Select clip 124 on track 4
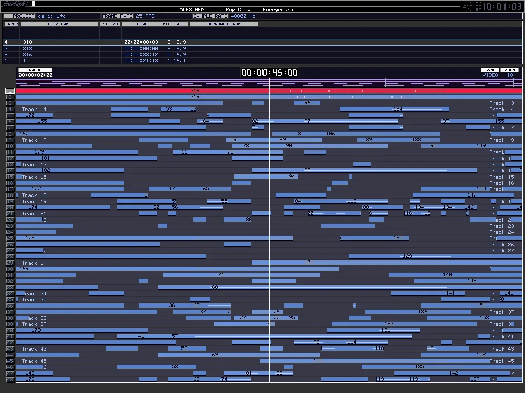The width and height of the screenshot is (525, 393). click(394, 109)
